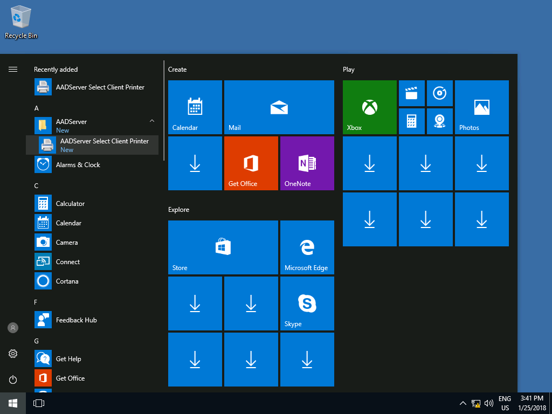Open the Mail tile
This screenshot has height=414, width=552.
(279, 107)
